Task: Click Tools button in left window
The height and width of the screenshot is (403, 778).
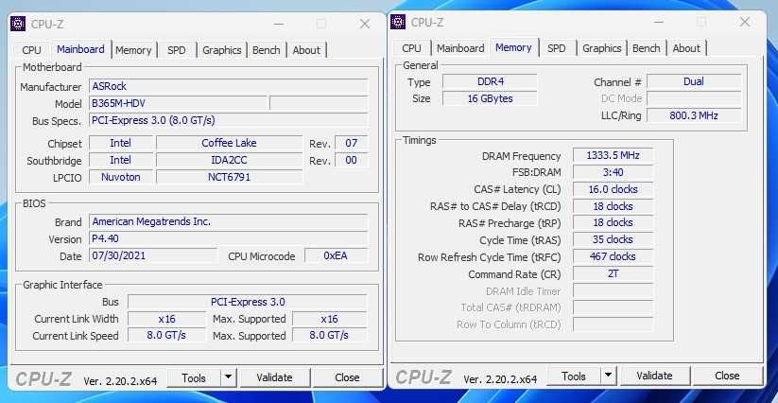Action: click(194, 378)
